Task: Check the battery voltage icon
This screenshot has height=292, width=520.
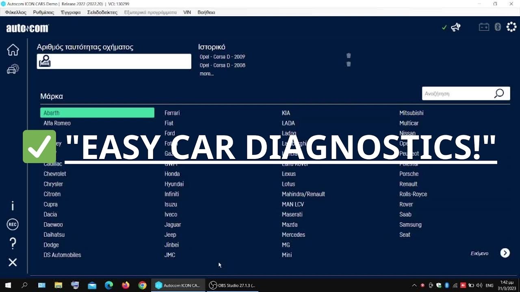Action: [484, 27]
